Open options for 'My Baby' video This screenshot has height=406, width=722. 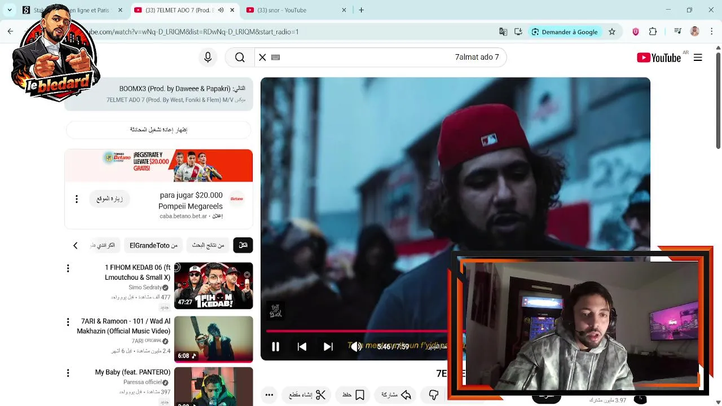pyautogui.click(x=68, y=373)
